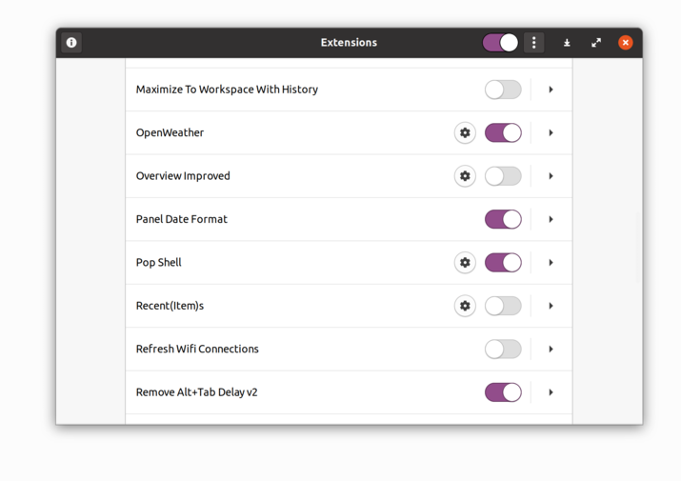Viewport: 681px width, 481px height.
Task: Click the Recent(Item)s extension row label
Action: click(170, 306)
